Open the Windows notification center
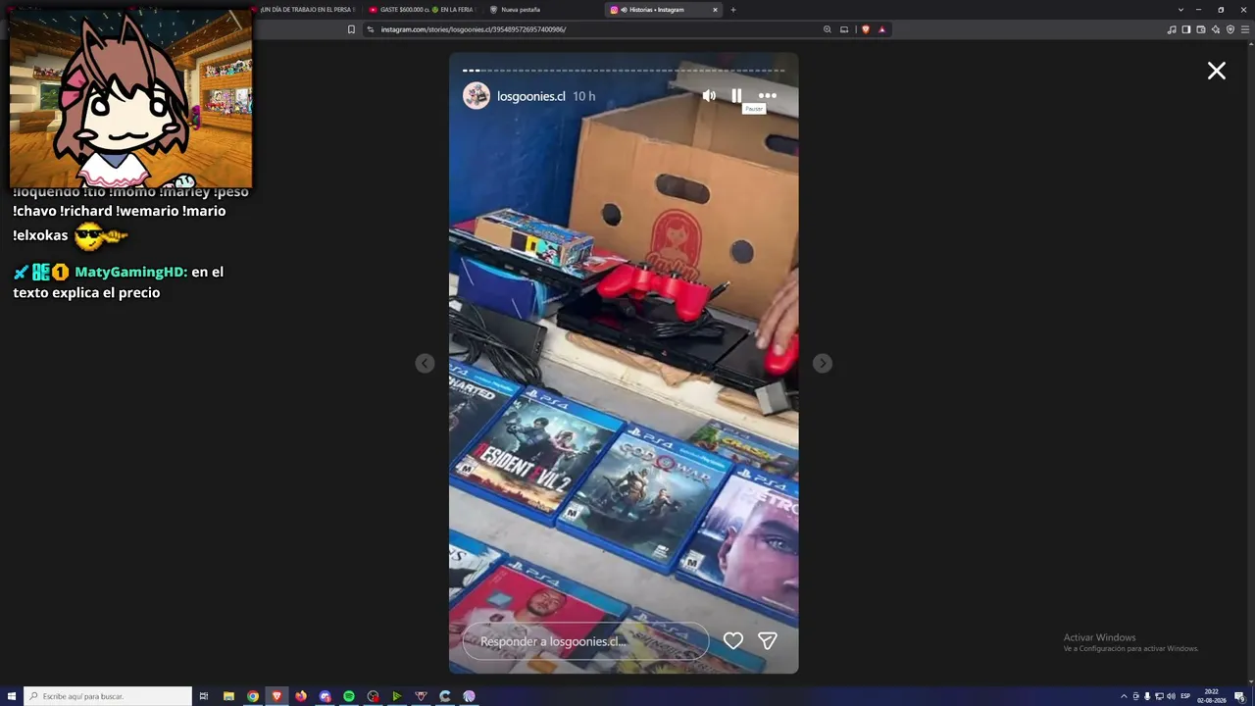 pos(1239,696)
